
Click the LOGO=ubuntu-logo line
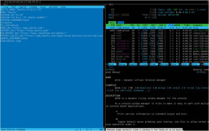(x=11, y=41)
